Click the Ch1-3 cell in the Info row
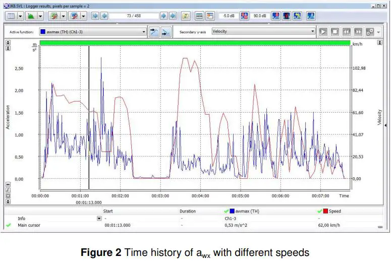Viewport: 391px width, 261px height. (230, 219)
